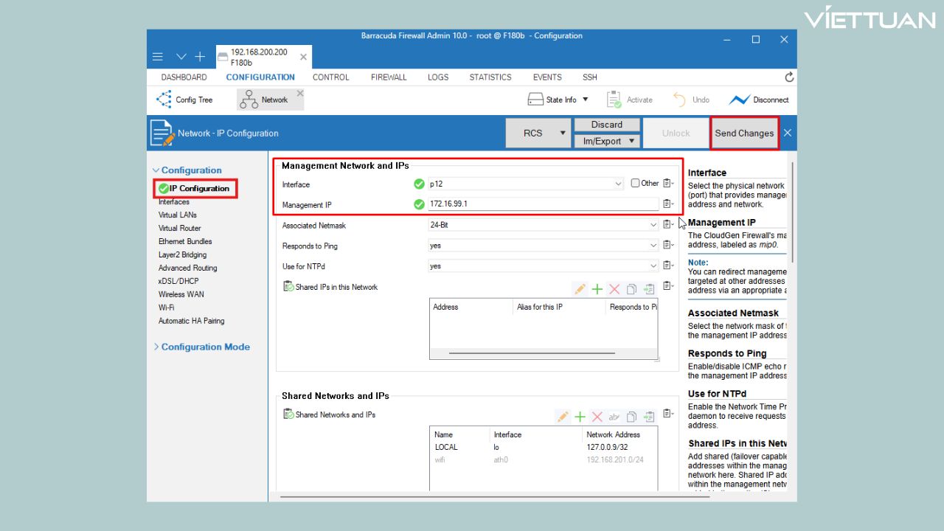Click the refresh icon beside the SSH tab
944x531 pixels.
point(789,77)
